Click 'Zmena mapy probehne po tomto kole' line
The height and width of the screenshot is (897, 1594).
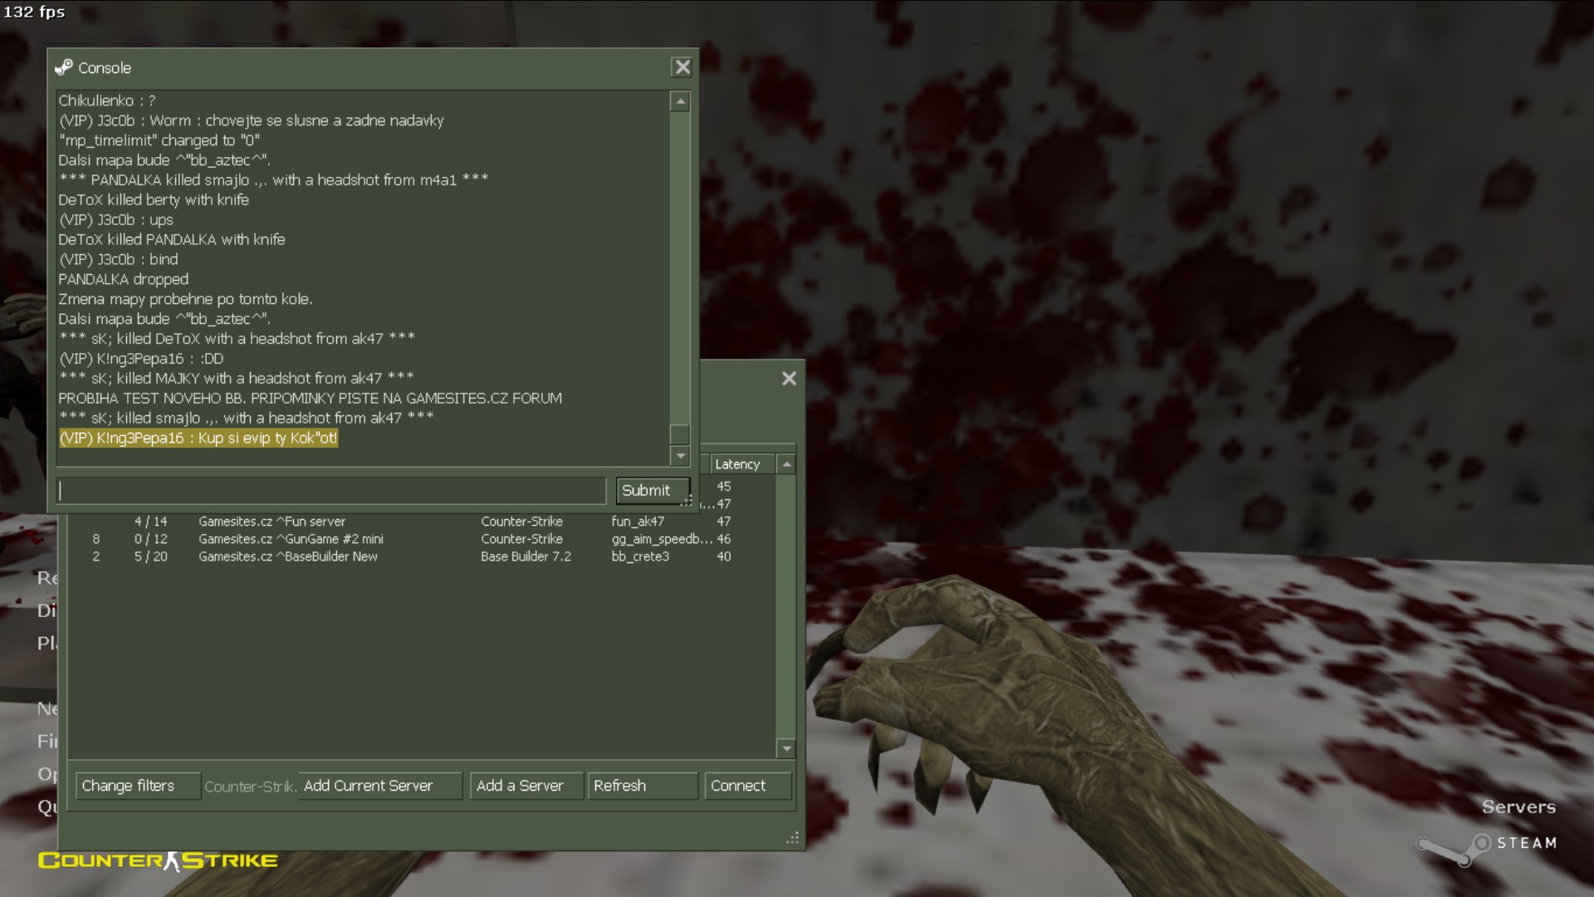click(x=185, y=299)
